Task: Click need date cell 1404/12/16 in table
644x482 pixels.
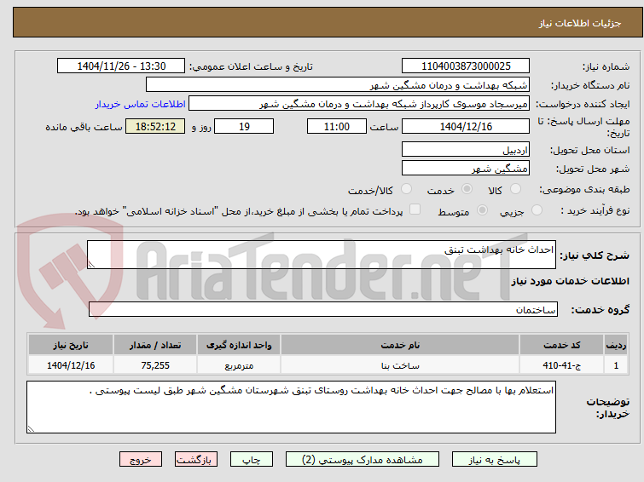Action: point(71,365)
